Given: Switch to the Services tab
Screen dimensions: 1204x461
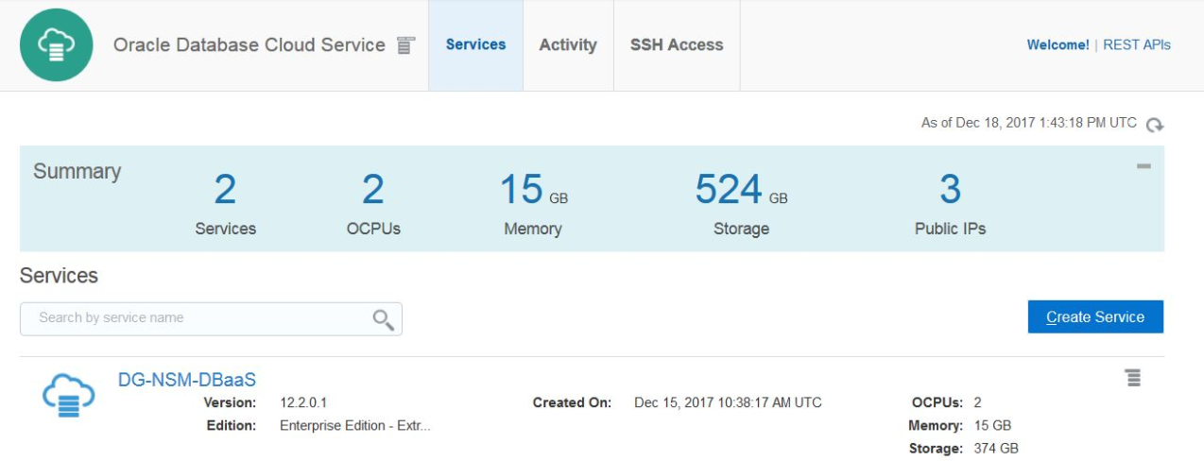Looking at the screenshot, I should click(x=475, y=45).
